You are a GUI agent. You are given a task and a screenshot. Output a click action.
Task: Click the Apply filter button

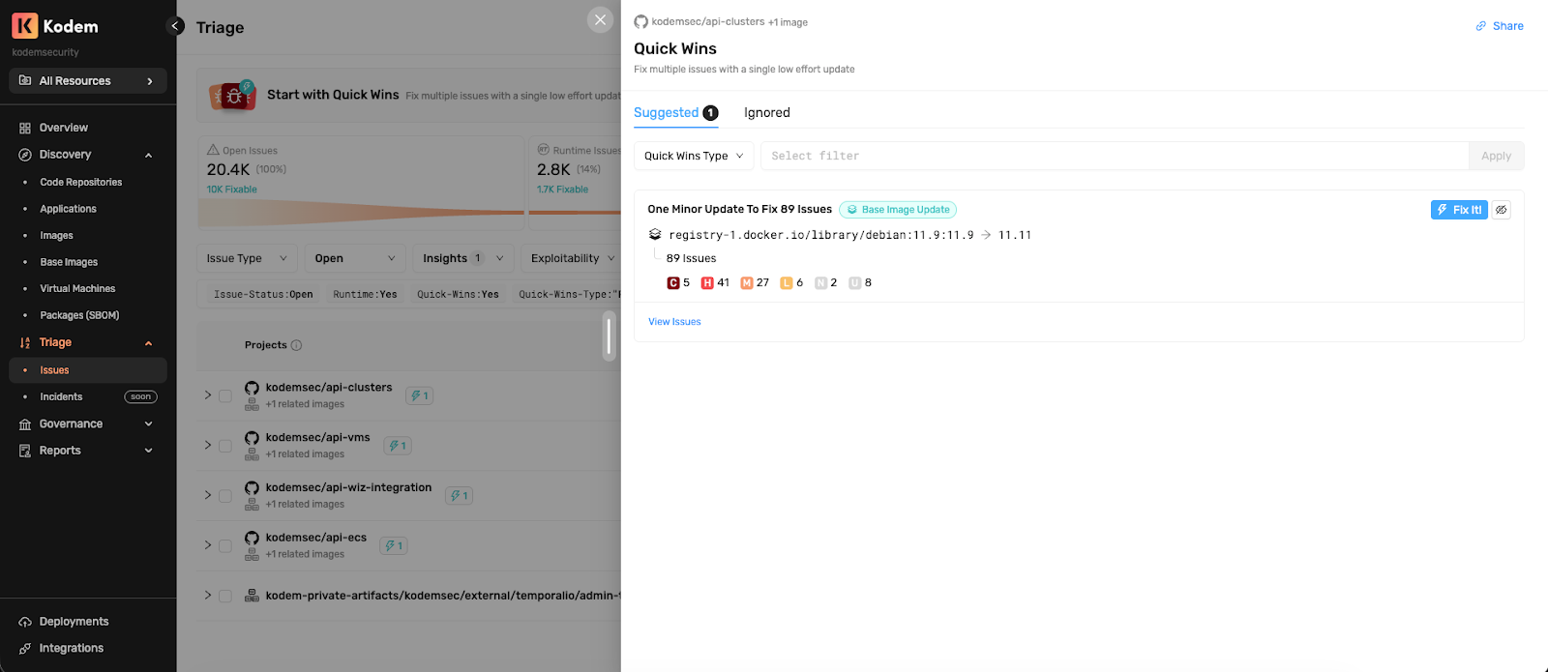point(1496,156)
